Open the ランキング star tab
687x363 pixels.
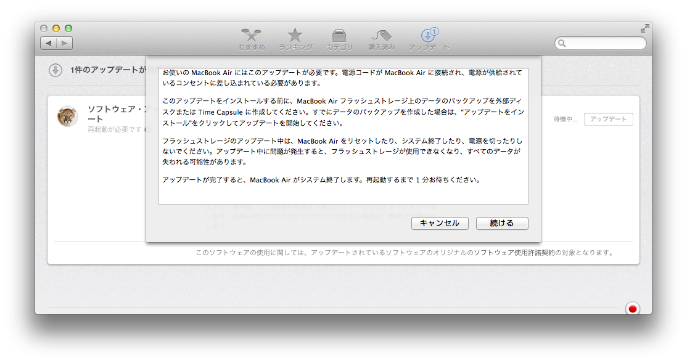pos(295,40)
